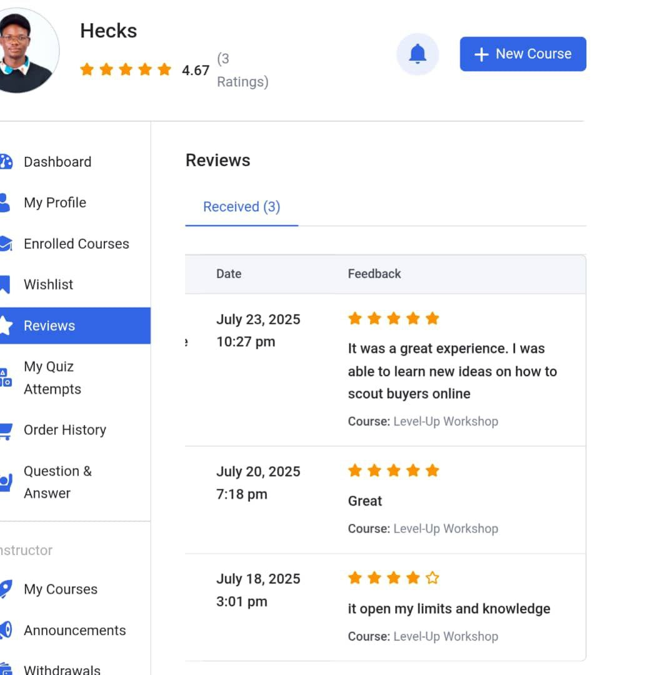Open Announcements
The height and width of the screenshot is (675, 652).
75,630
